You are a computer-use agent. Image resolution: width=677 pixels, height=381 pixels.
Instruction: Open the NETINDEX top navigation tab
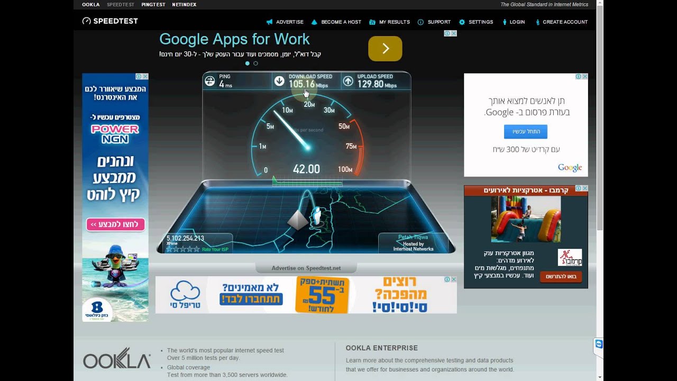click(x=184, y=5)
